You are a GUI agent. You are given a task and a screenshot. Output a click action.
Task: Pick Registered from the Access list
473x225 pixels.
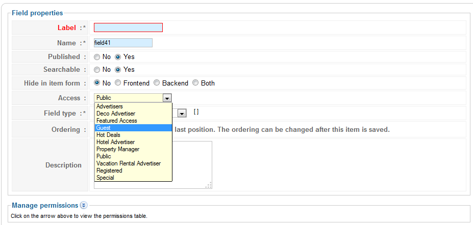[x=133, y=171]
